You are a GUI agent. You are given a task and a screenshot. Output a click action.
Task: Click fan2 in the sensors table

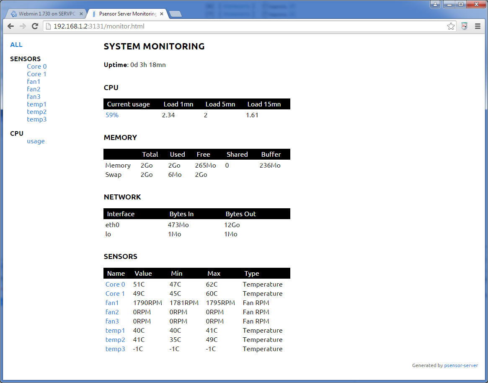click(112, 312)
